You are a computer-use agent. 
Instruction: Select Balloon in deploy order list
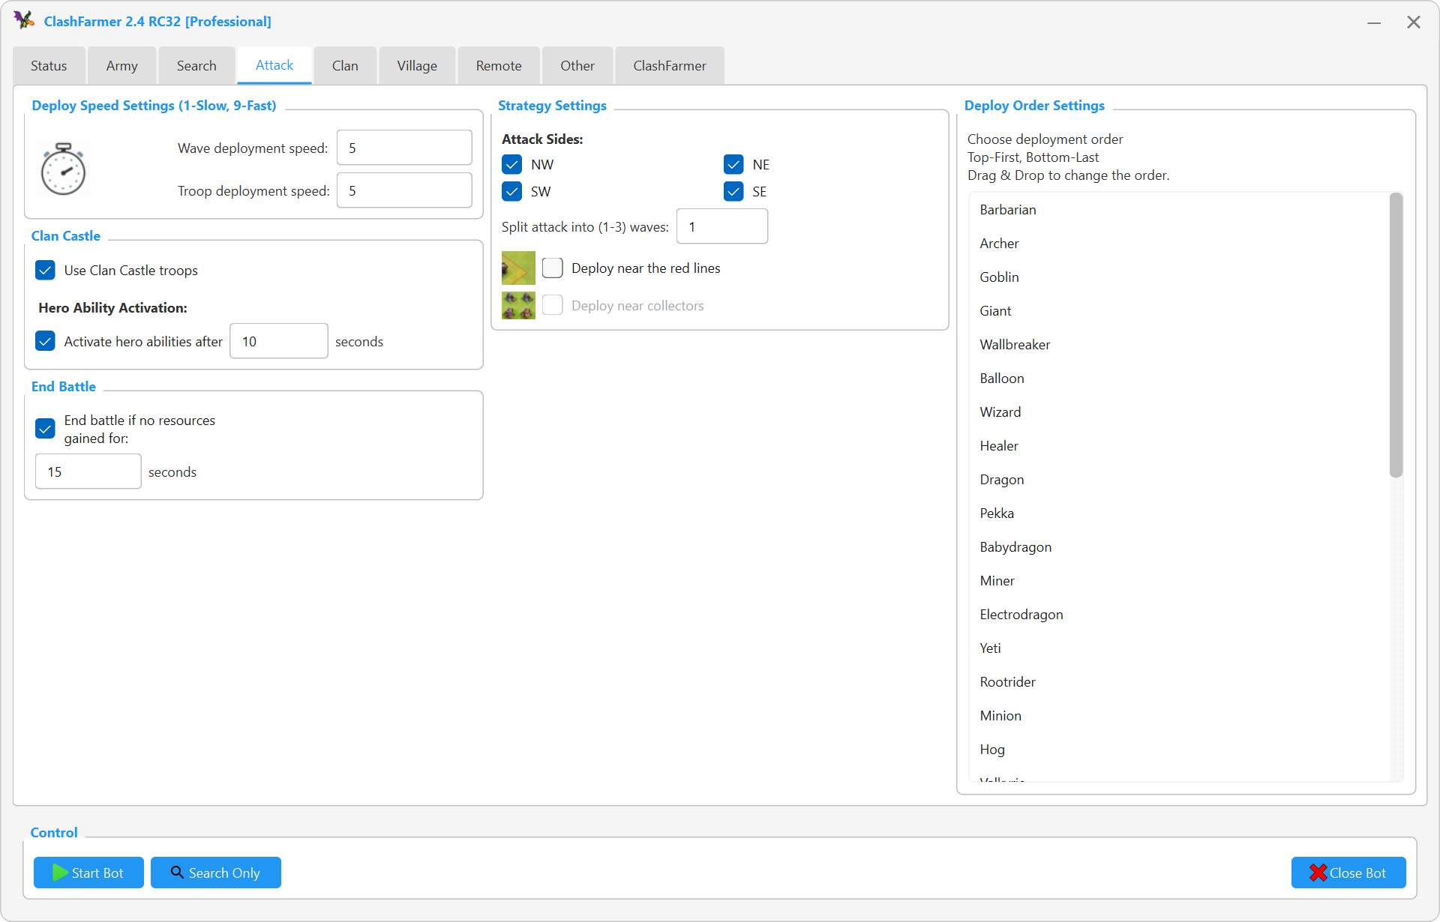[x=1179, y=379]
